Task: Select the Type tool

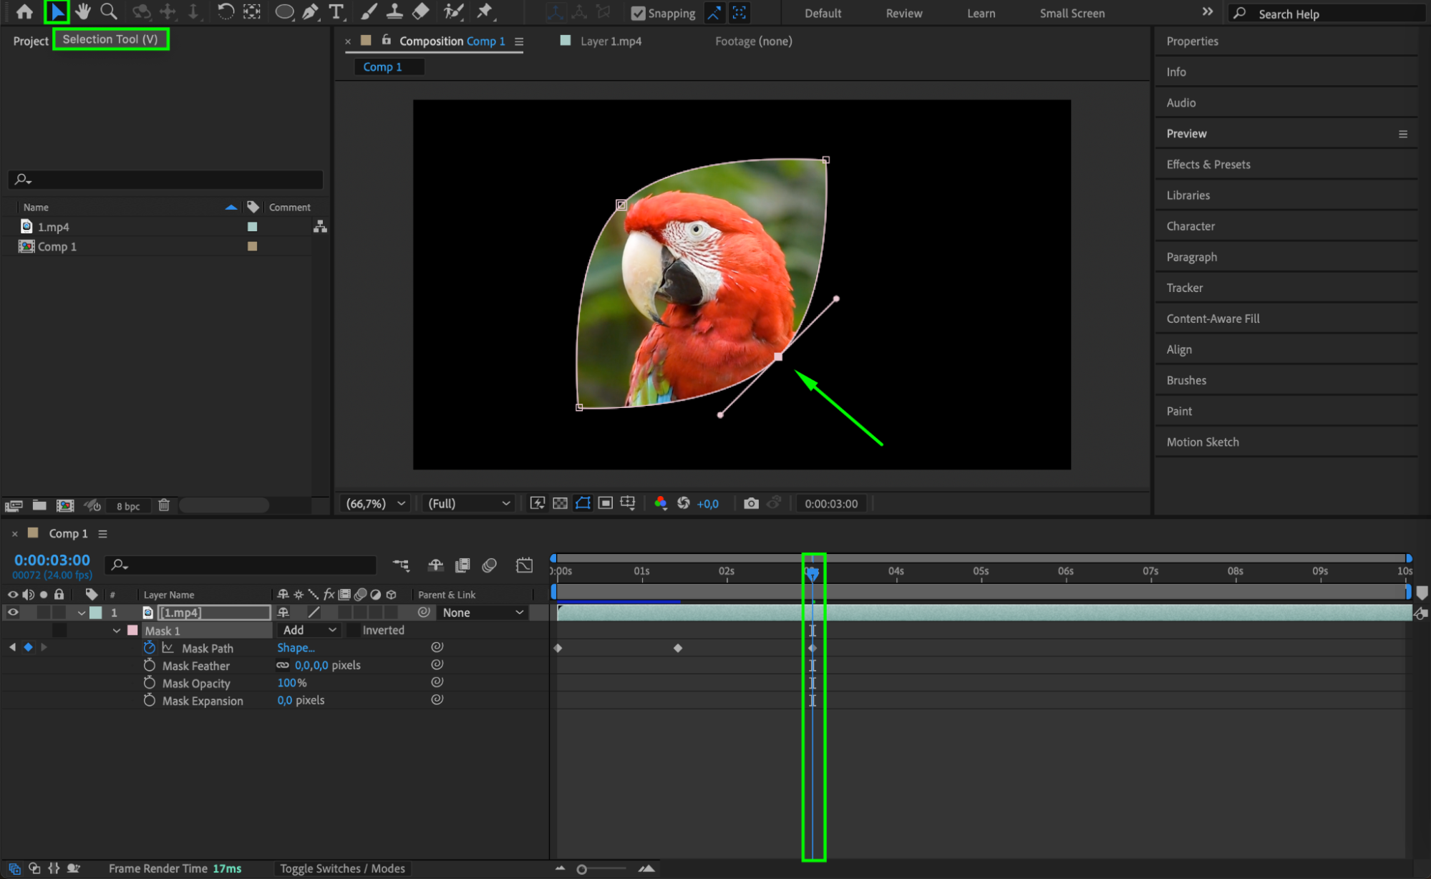Action: (336, 11)
